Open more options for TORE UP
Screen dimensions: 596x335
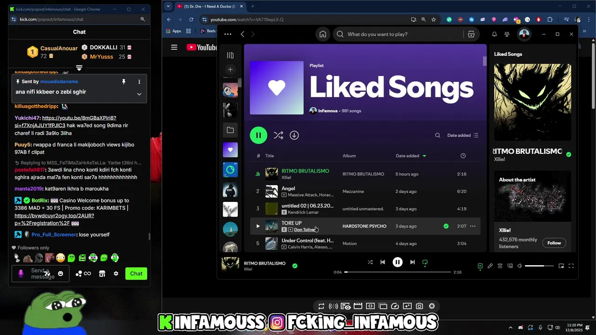coord(473,226)
